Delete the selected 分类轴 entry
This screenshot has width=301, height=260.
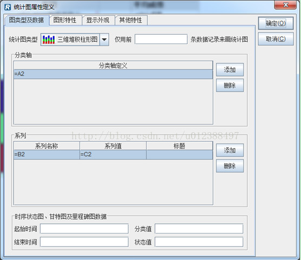230,85
